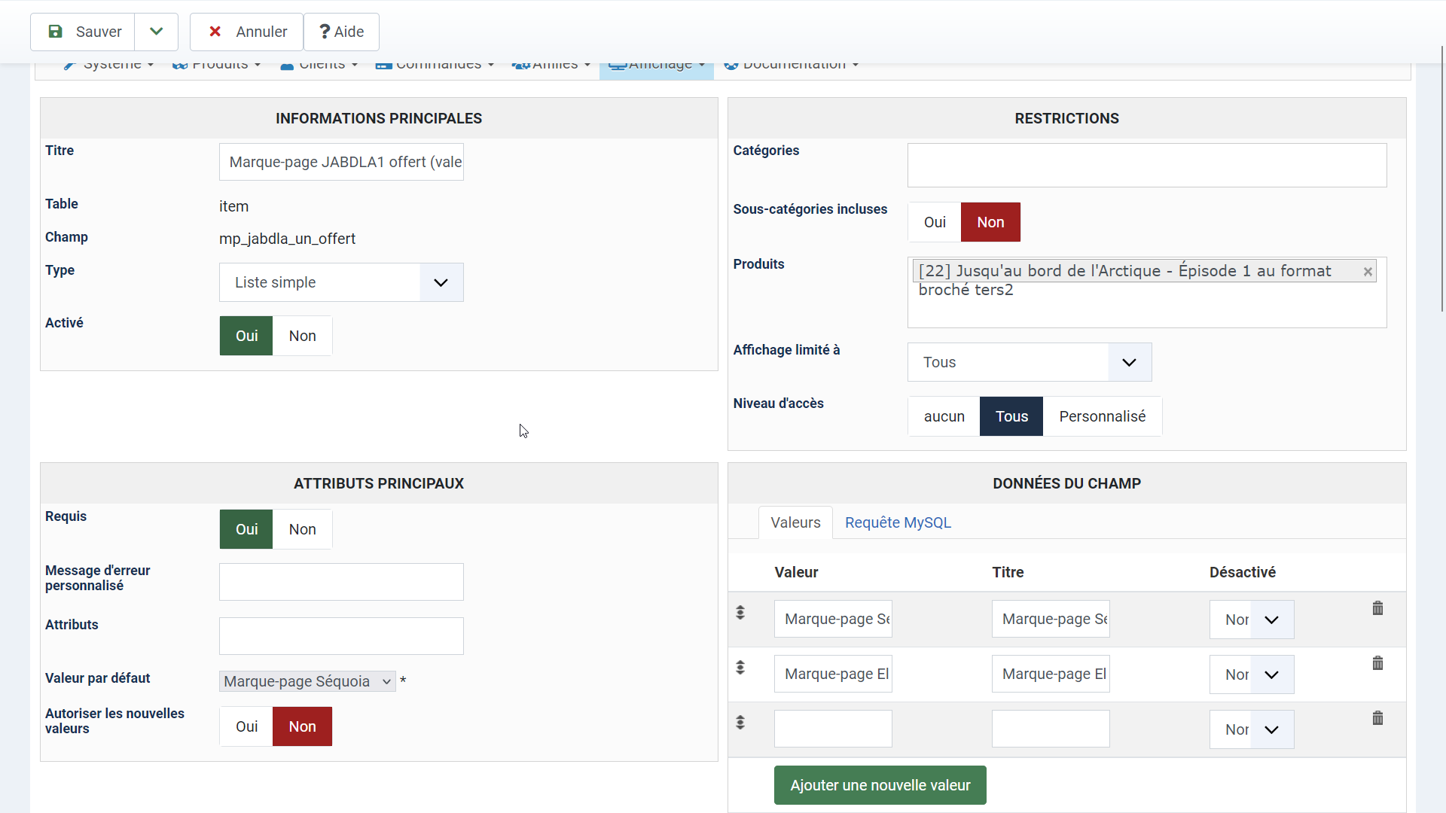The image size is (1446, 813).
Task: Click the Message d'erreur personnalisé input field
Action: (x=341, y=582)
